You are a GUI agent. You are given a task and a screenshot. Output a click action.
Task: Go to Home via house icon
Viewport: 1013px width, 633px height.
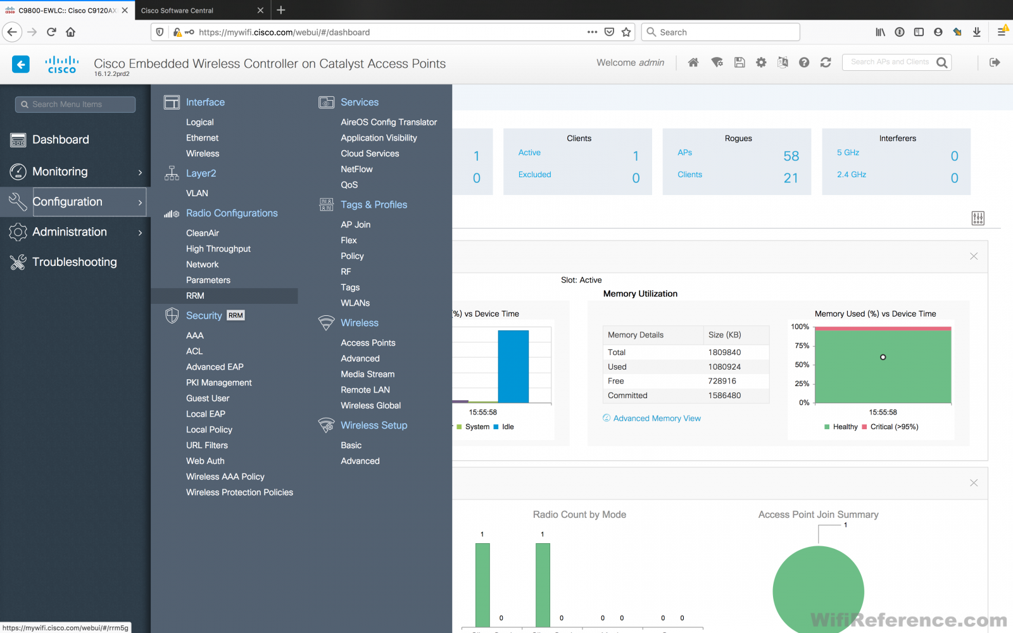click(x=693, y=62)
